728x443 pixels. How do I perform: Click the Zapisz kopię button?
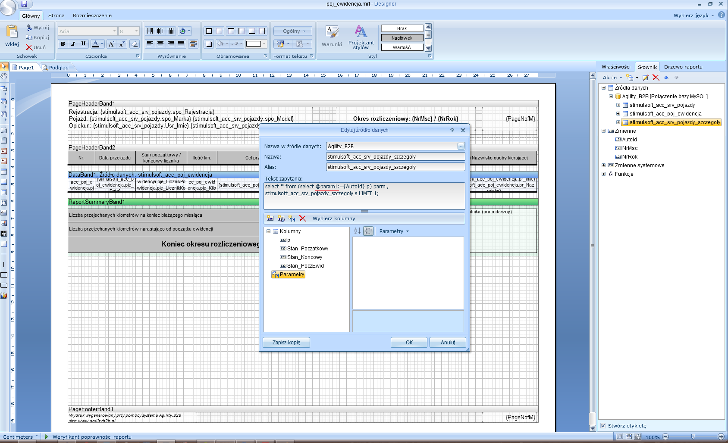tap(286, 343)
